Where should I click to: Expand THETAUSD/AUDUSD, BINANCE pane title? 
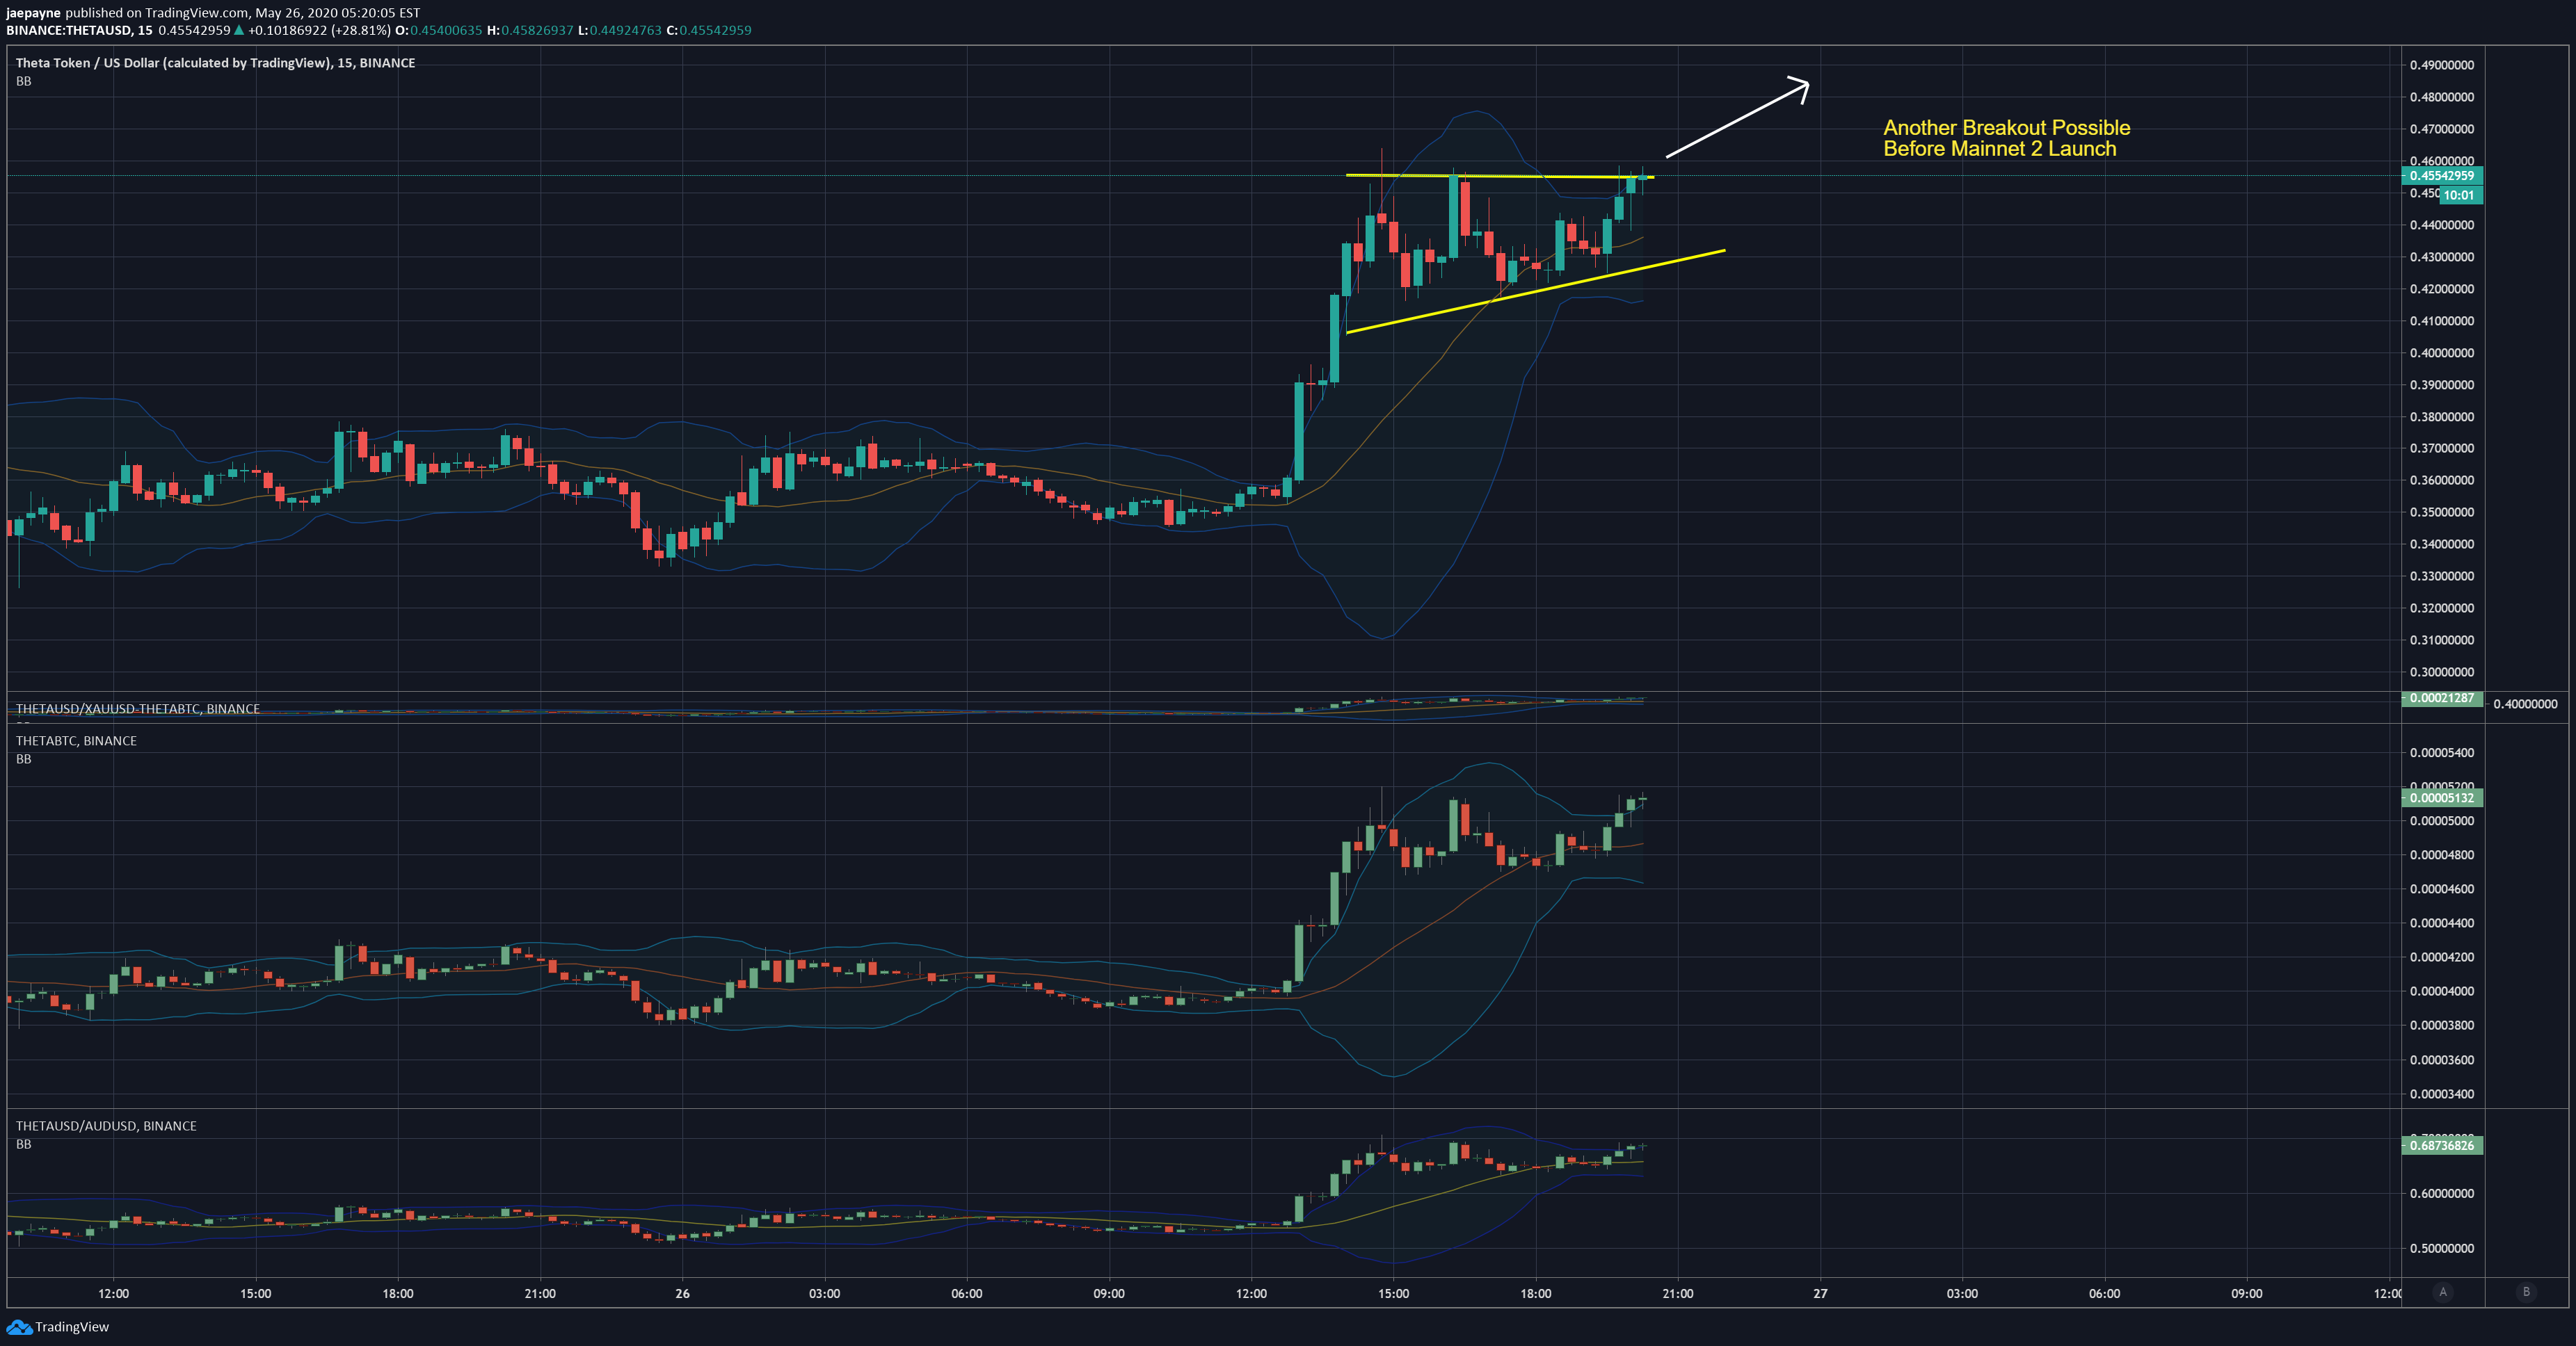pyautogui.click(x=106, y=1125)
